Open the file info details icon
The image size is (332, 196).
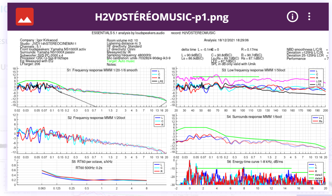point(292,17)
